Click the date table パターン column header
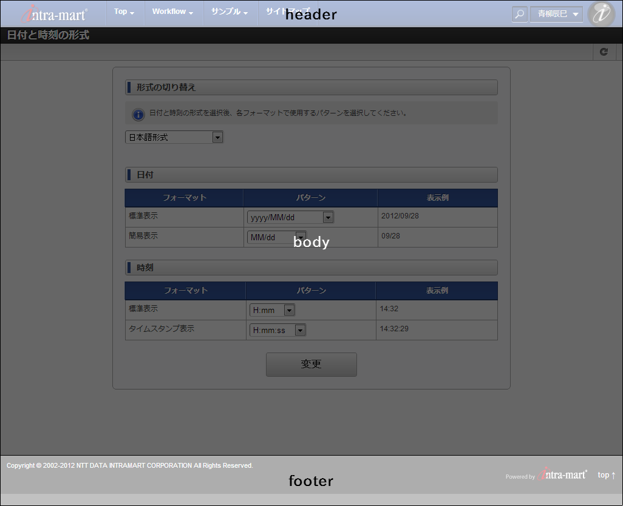The height and width of the screenshot is (506, 623). pyautogui.click(x=311, y=198)
